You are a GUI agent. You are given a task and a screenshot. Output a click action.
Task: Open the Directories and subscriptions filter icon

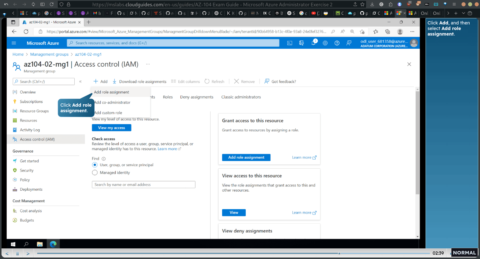301,43
